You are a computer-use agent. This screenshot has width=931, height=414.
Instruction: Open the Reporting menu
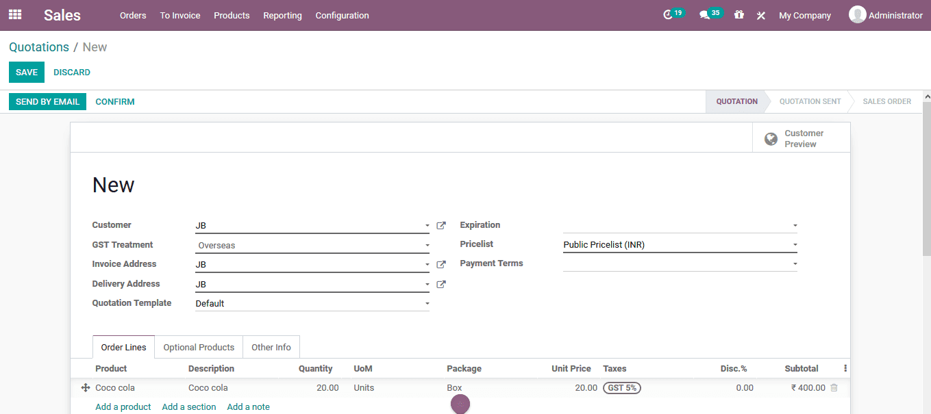tap(282, 15)
